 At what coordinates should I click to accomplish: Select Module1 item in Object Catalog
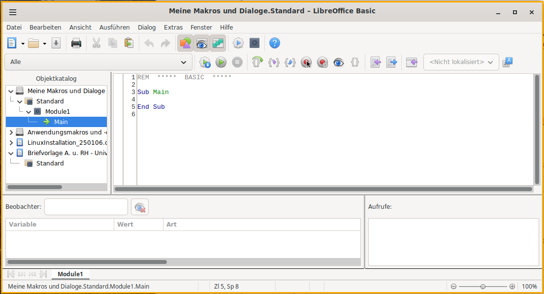[x=57, y=111]
